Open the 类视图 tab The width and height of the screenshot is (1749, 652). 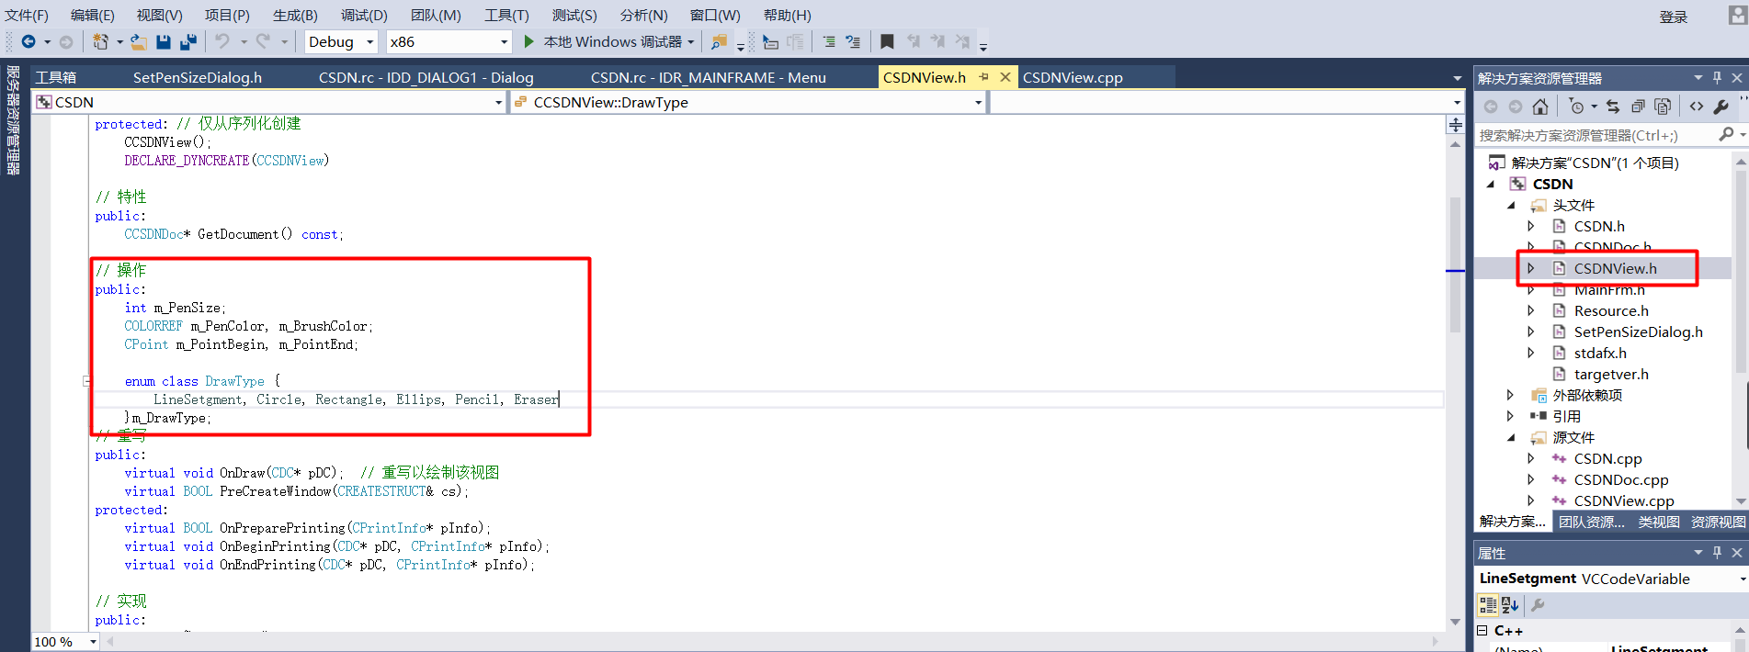(x=1659, y=522)
